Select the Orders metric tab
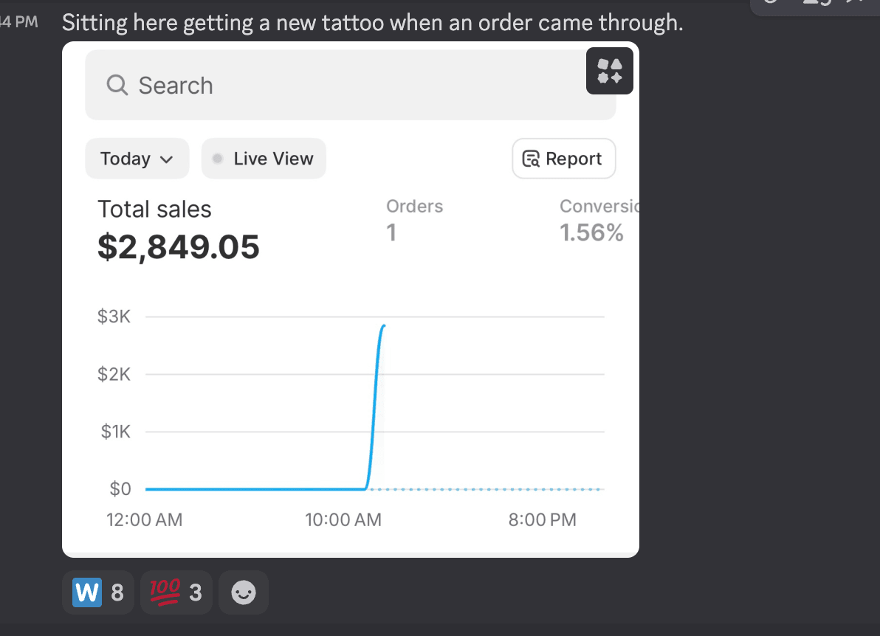Screen dimensions: 880x636 pyautogui.click(x=414, y=219)
